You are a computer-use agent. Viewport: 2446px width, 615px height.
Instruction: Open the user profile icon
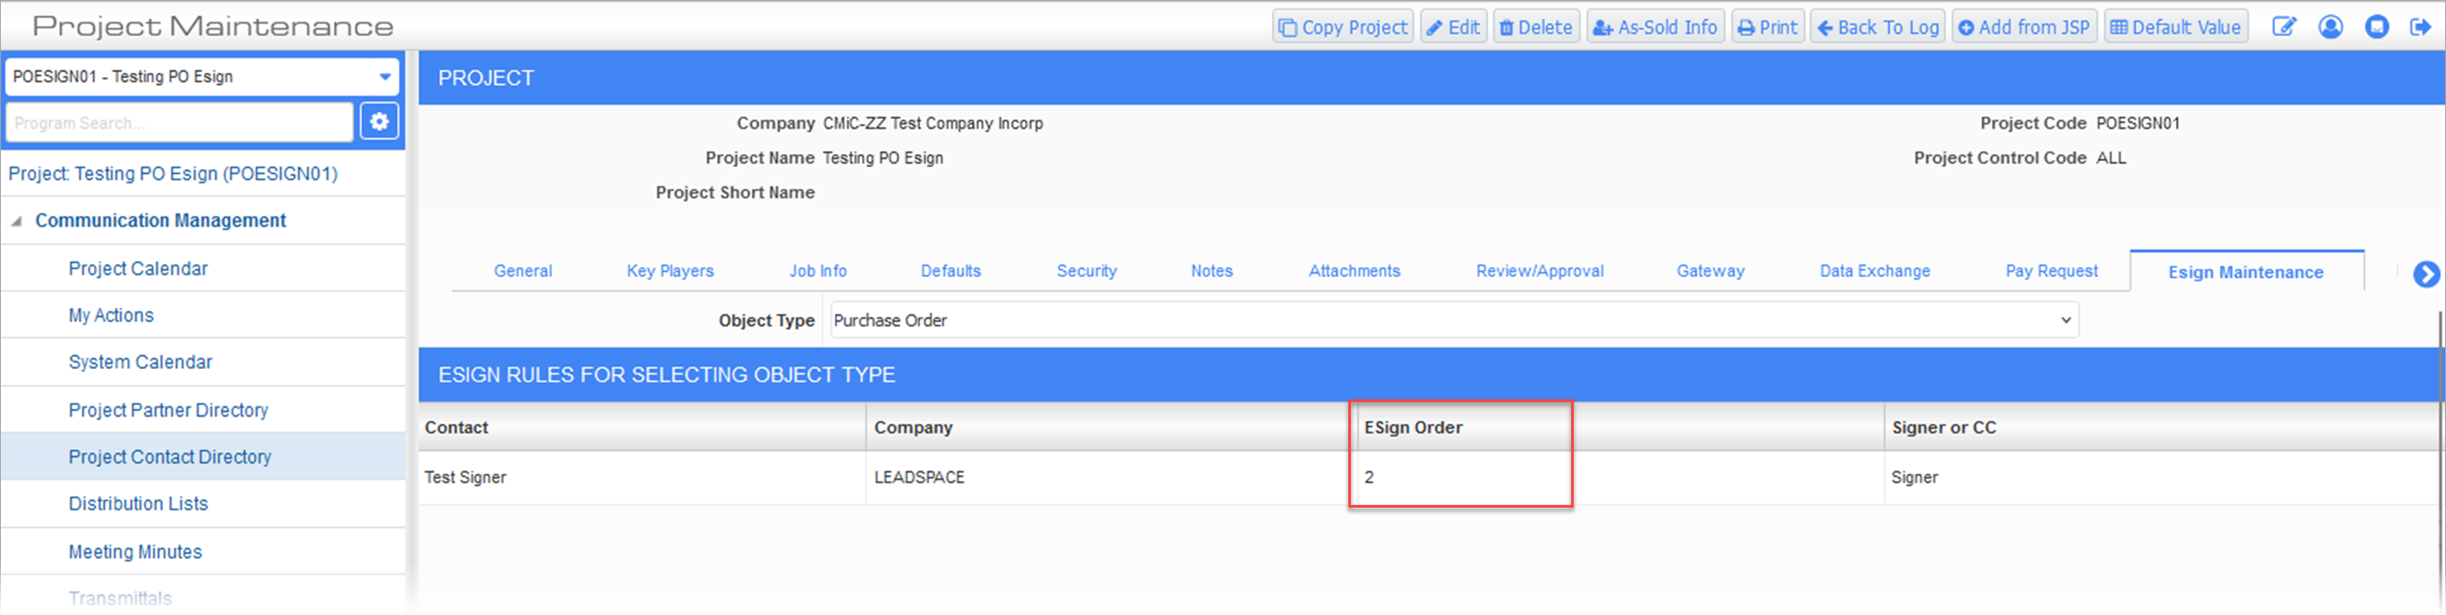[2330, 28]
